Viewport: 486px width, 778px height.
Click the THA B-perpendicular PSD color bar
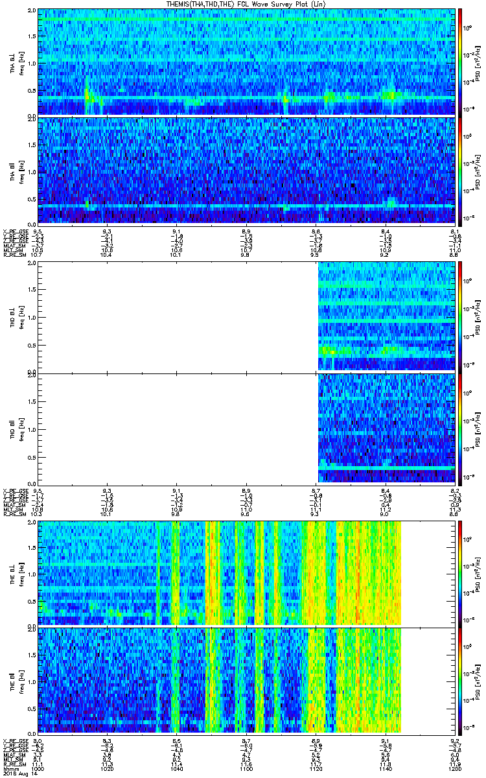coord(461,62)
